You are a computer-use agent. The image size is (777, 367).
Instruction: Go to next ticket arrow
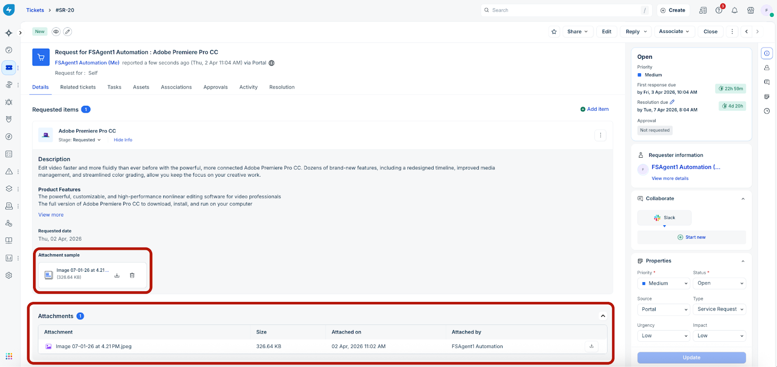point(758,32)
